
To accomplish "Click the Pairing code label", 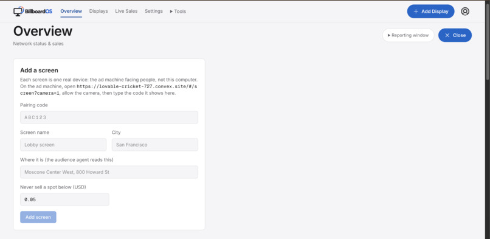I will pos(34,105).
